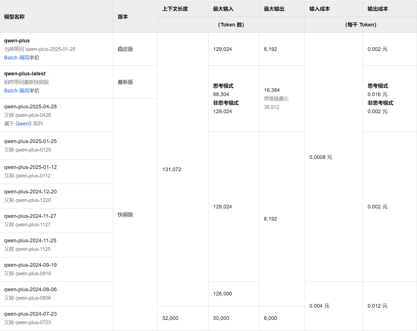The image size is (417, 331).
Task: Select qwen-plus-2024-11-27 model name
Action: tap(30, 216)
